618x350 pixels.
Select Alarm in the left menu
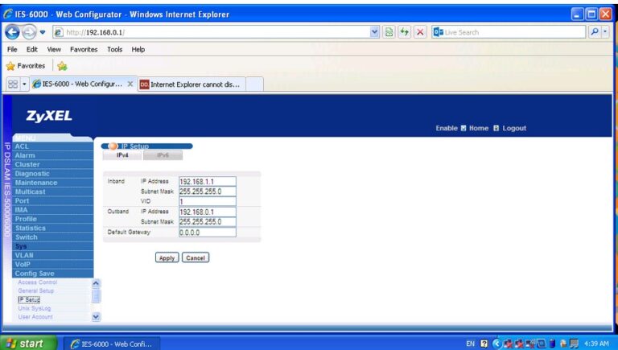pyautogui.click(x=53, y=155)
